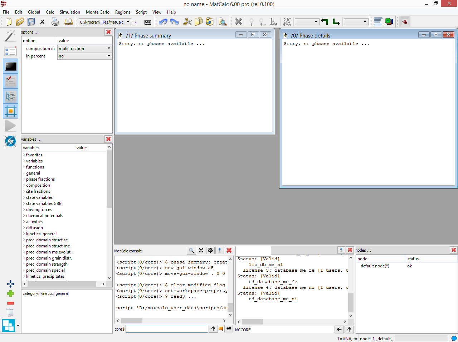Click the gear settings icon in console
Viewport: 458px width, 342px height.
[210, 250]
